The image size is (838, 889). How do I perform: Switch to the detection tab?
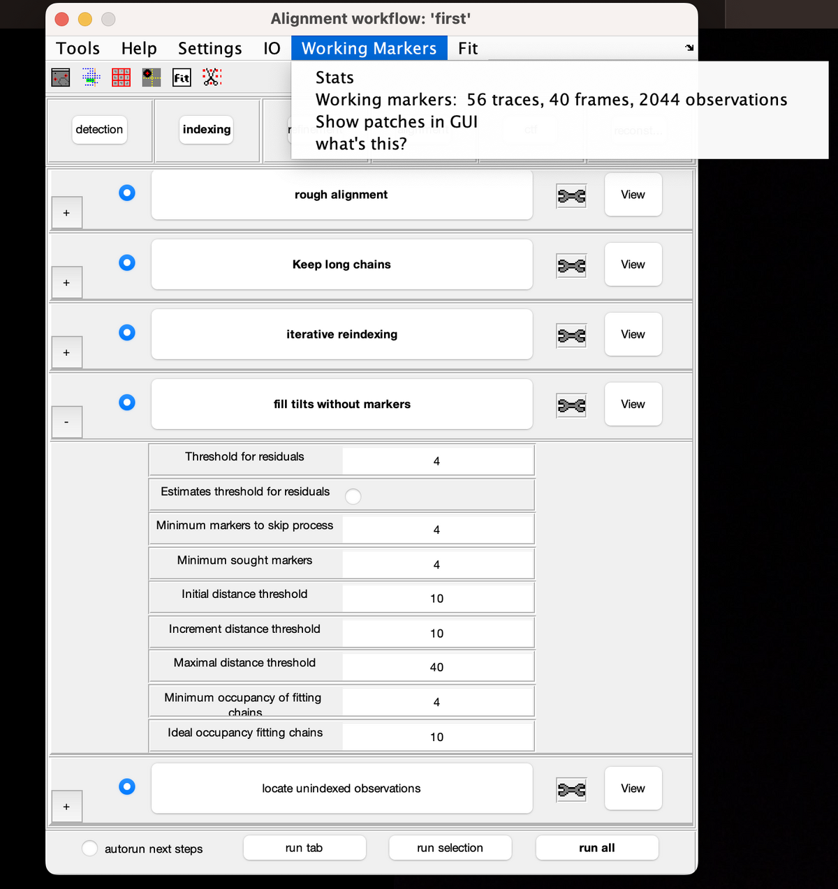tap(99, 130)
